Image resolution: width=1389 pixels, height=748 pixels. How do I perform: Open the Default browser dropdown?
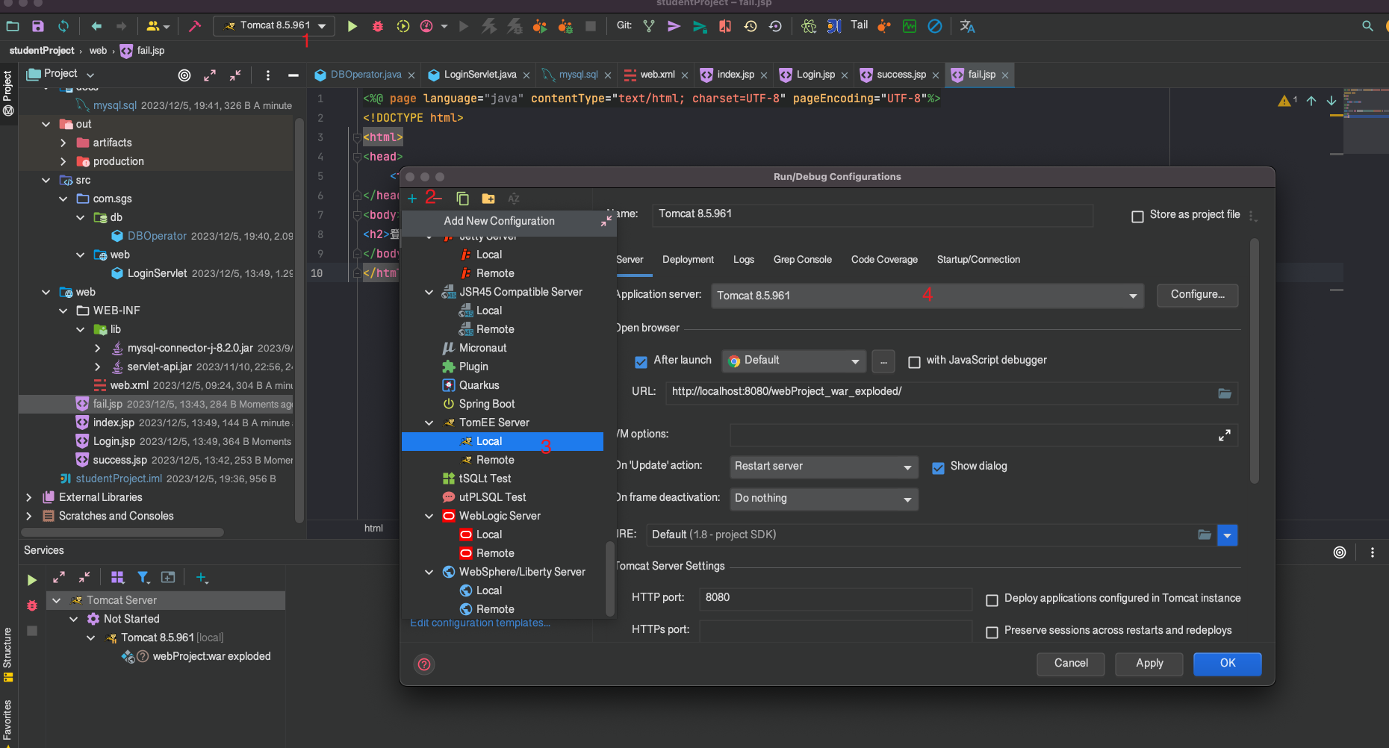tap(794, 361)
